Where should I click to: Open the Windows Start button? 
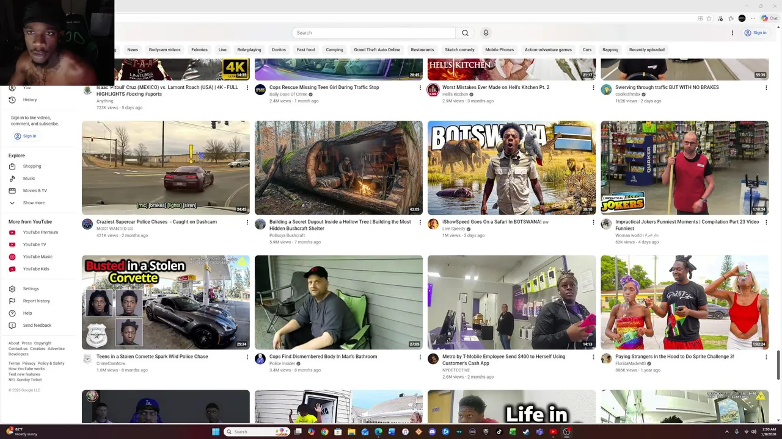coord(216,432)
